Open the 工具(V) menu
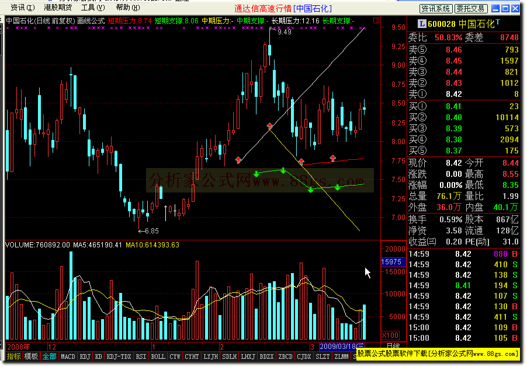The width and height of the screenshot is (527, 367). click(x=93, y=8)
